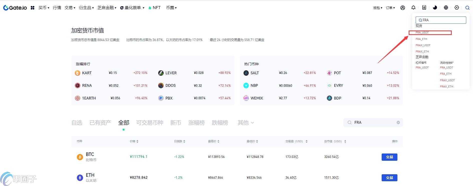Expand the 交易 dropdown menu

70,8
